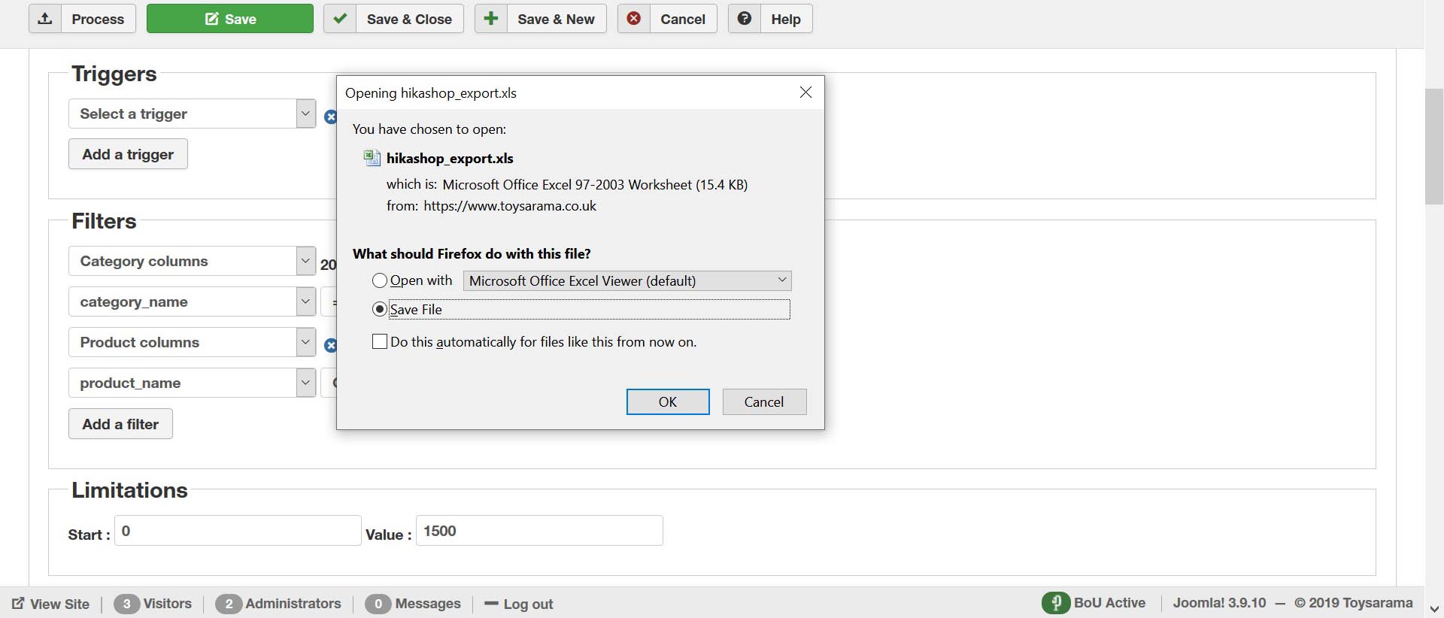Click the Triggers section heading

coord(114,74)
